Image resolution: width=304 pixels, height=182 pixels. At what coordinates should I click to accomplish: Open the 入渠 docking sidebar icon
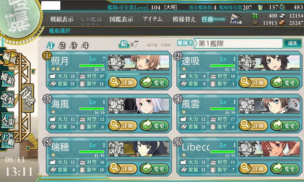(x=8, y=120)
